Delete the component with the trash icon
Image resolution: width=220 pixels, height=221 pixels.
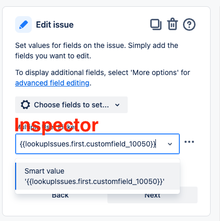(x=173, y=24)
